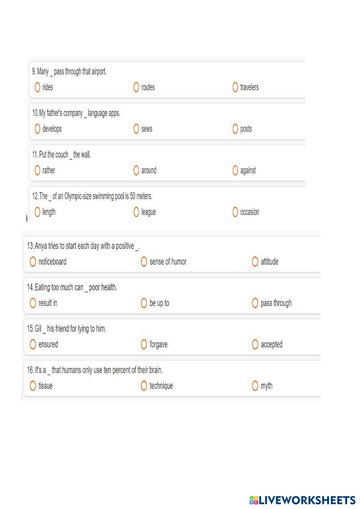This screenshot has height=509, width=360.
Task: Select 'forgave' for question 15
Action: (144, 344)
